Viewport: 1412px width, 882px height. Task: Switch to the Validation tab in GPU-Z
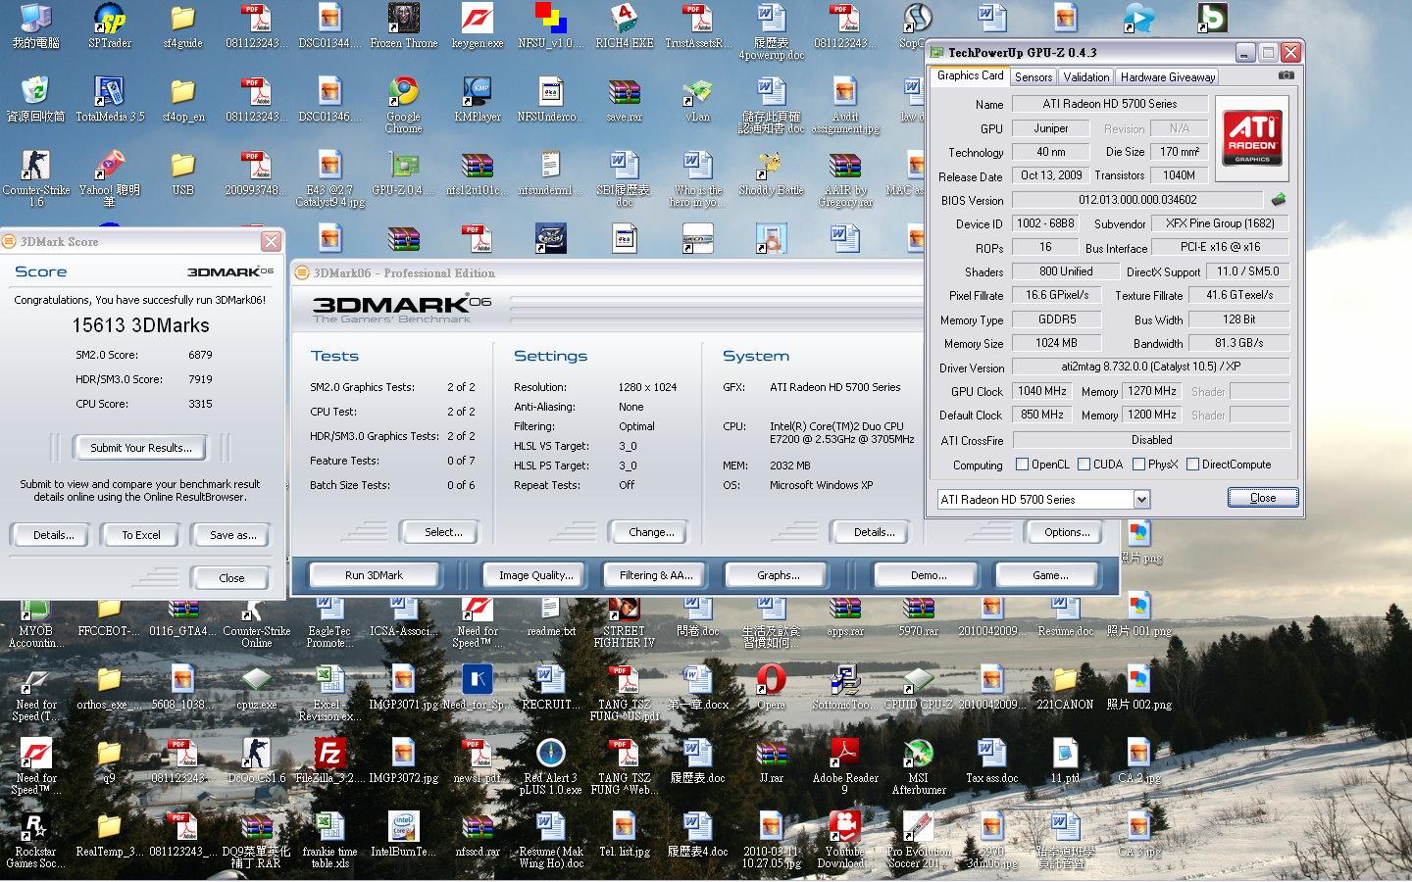pyautogui.click(x=1086, y=76)
